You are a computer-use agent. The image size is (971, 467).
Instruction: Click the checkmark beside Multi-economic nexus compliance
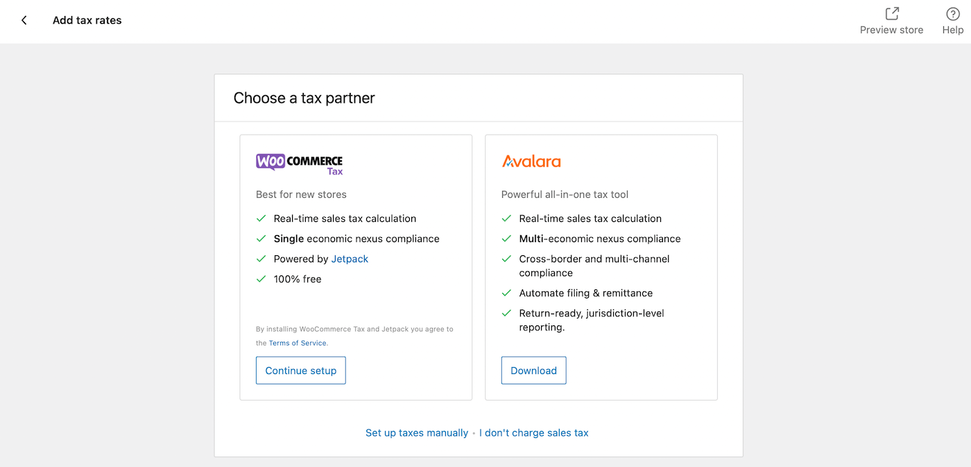(506, 238)
